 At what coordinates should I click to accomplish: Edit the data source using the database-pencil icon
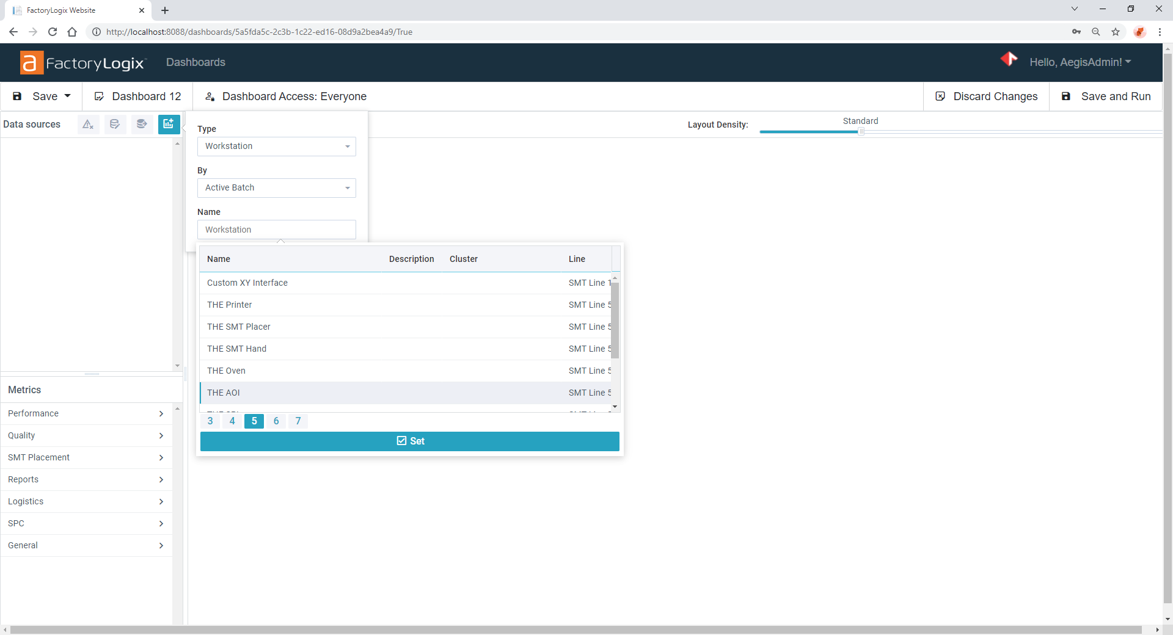pyautogui.click(x=115, y=124)
